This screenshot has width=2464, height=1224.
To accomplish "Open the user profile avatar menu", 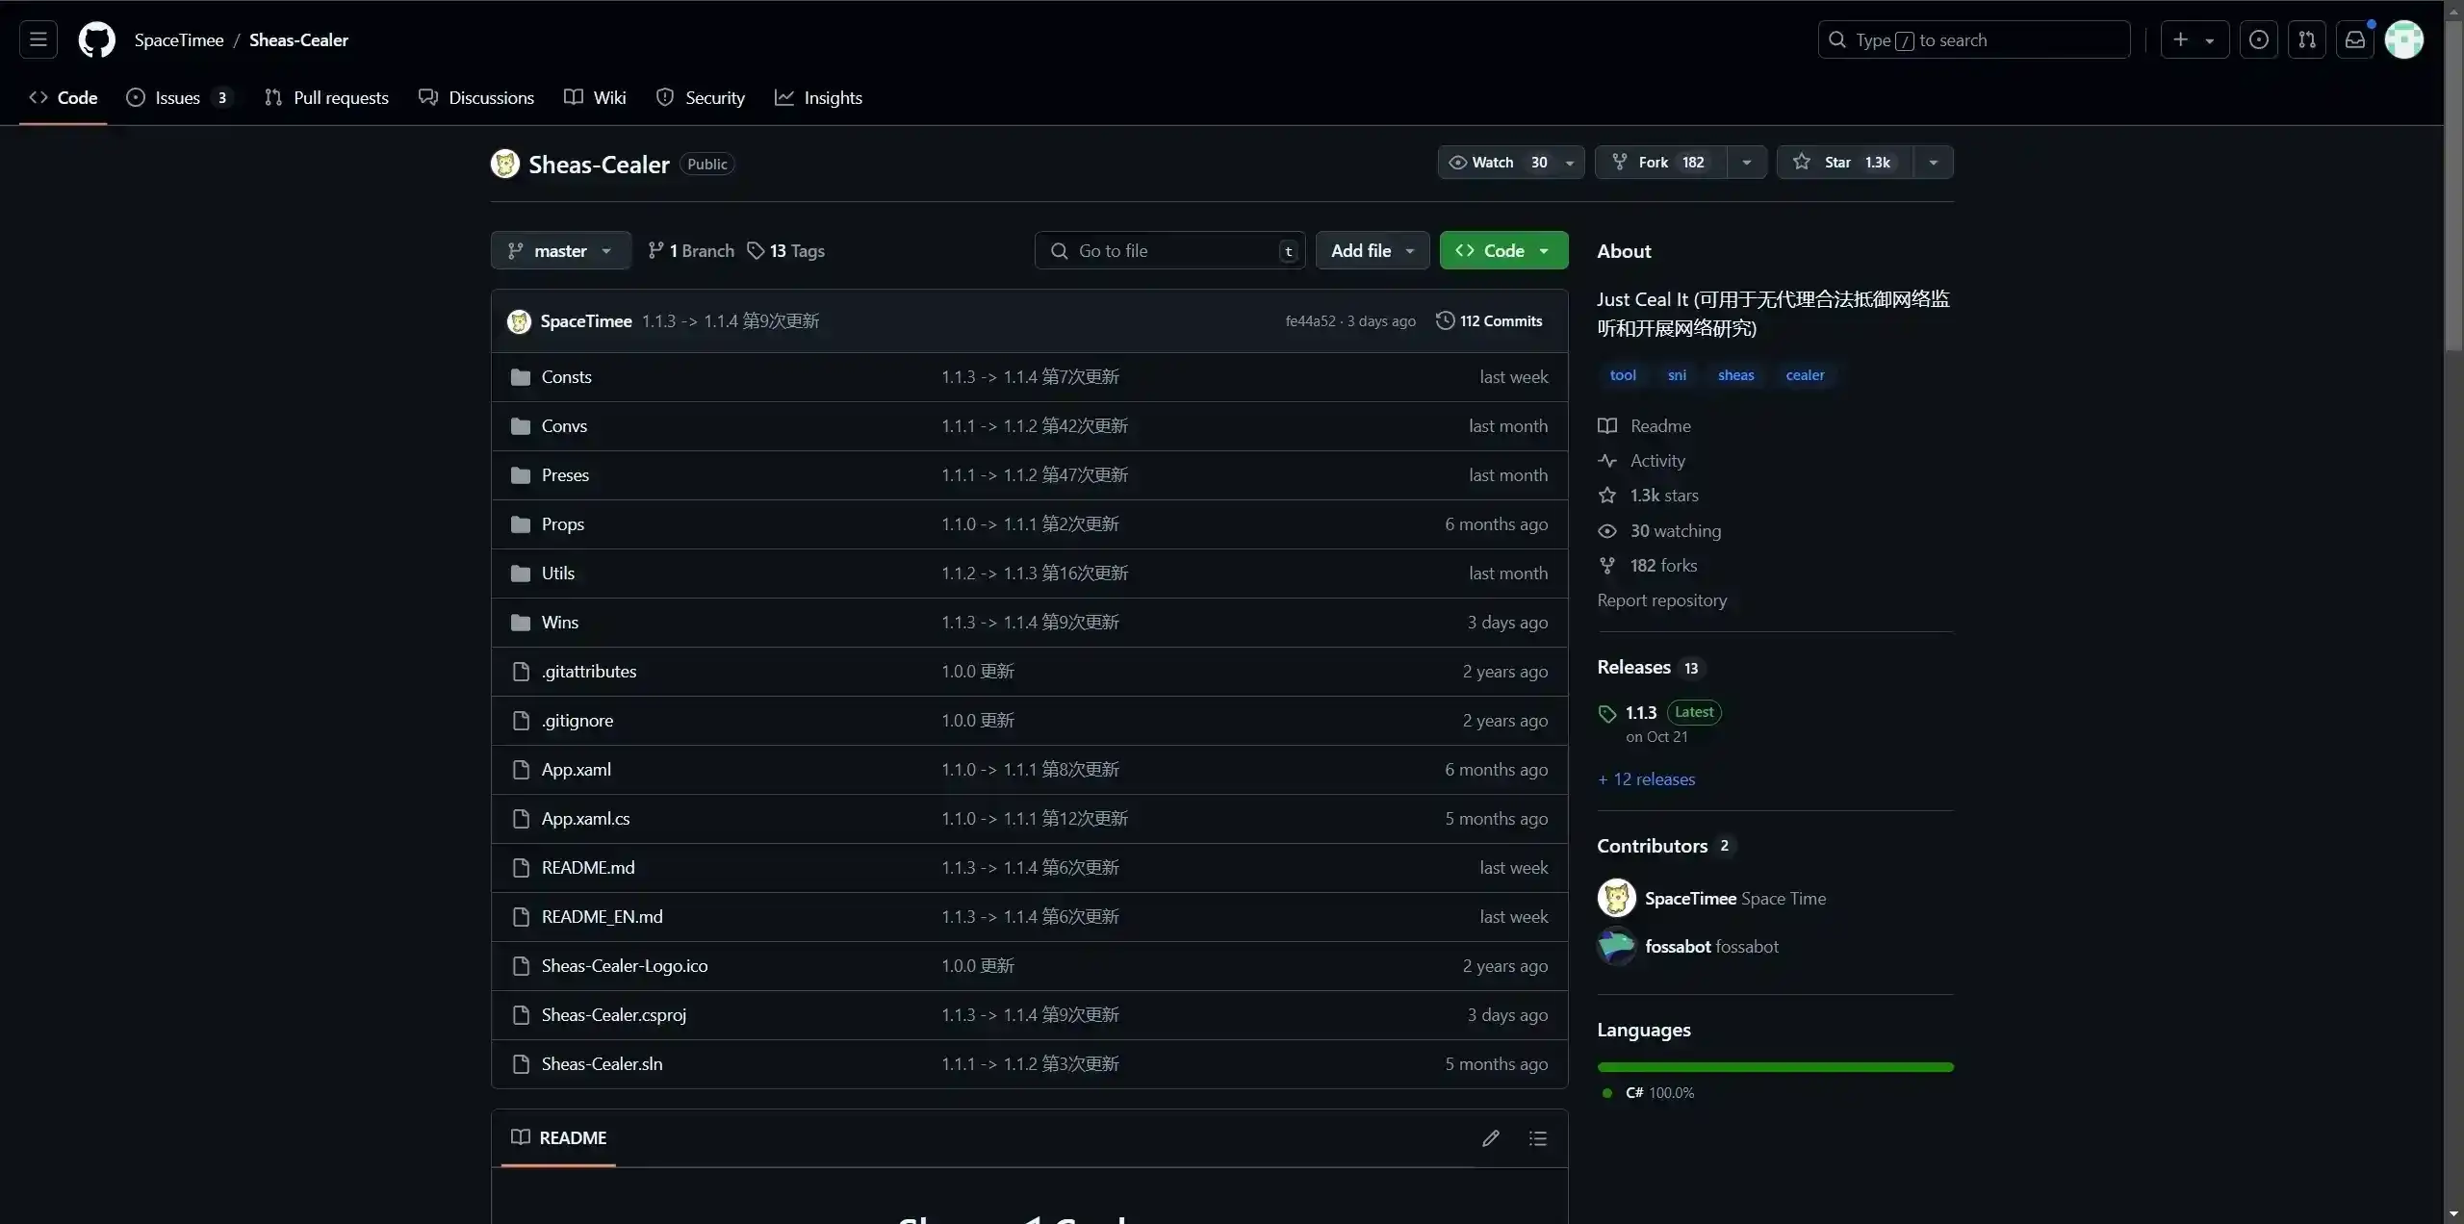I will pyautogui.click(x=2404, y=39).
